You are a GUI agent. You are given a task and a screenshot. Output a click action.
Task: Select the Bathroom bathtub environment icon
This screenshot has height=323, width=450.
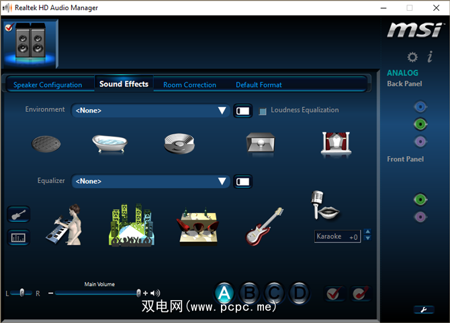coord(110,144)
